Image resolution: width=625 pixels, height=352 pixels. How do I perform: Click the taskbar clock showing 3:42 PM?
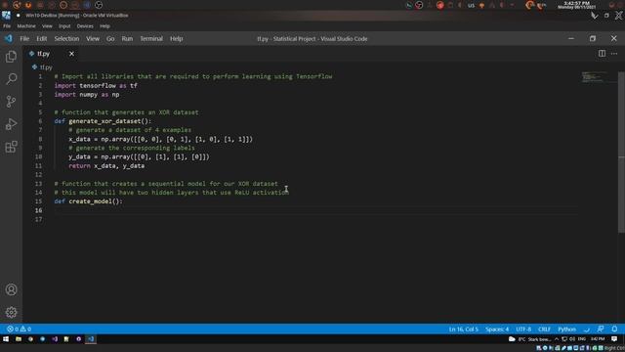click(598, 339)
